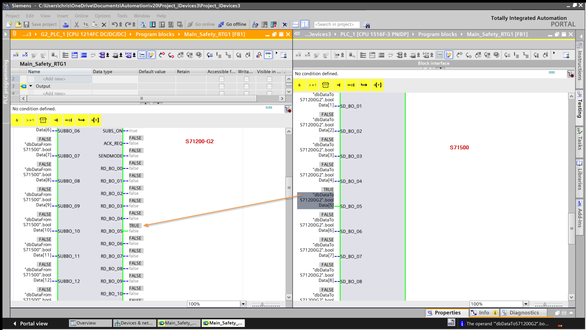The height and width of the screenshot is (330, 586).
Task: Click the Add new cell in row 2
Action: coord(59,79)
